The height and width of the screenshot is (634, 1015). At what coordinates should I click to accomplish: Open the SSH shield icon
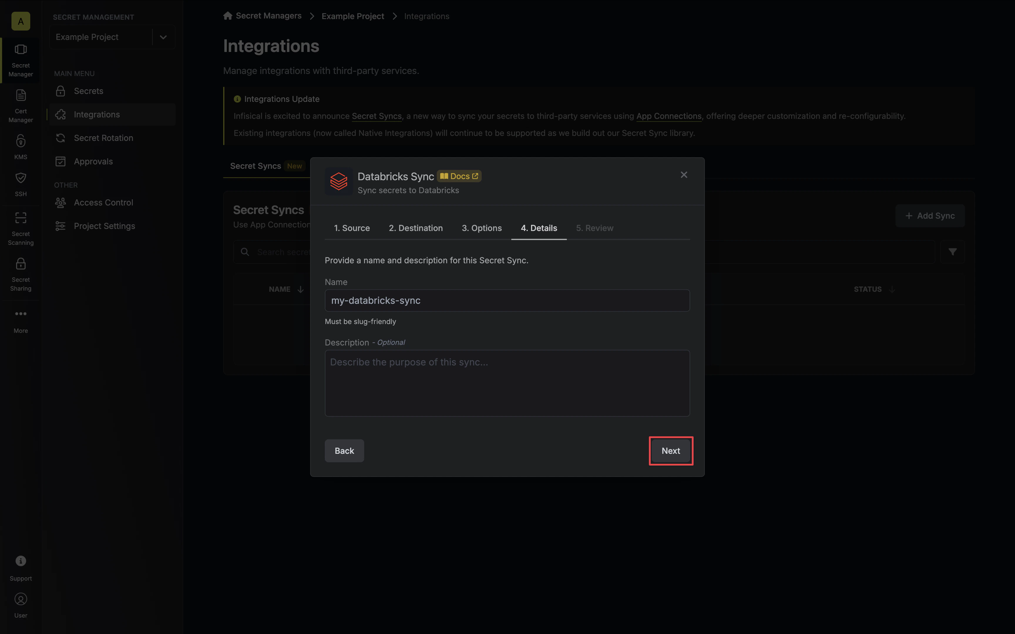(x=21, y=178)
